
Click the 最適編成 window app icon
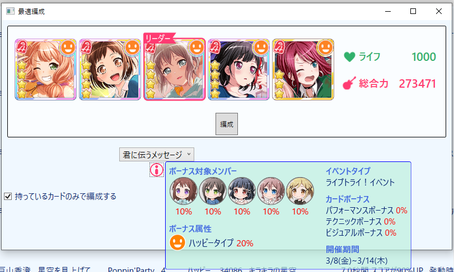tap(11, 11)
